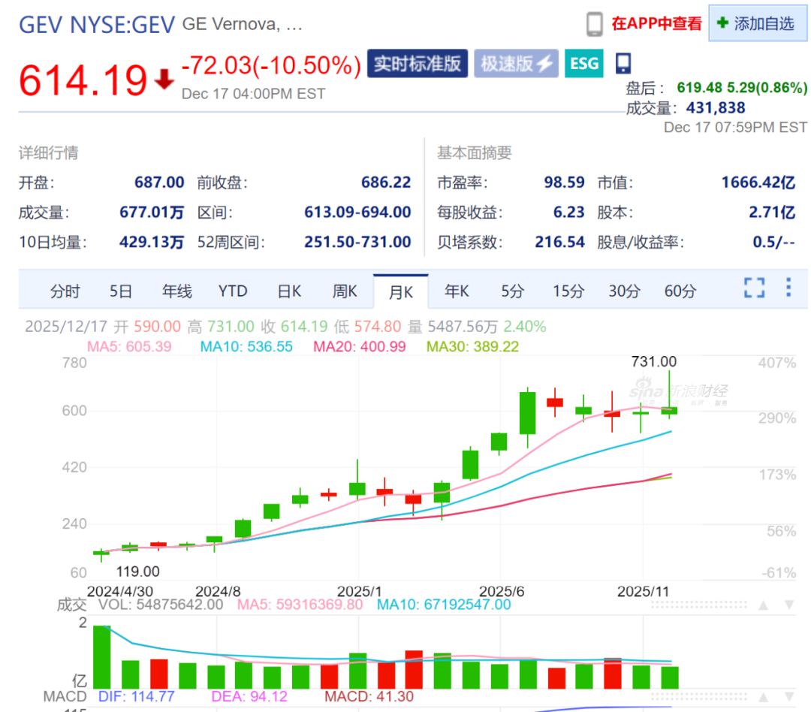Select the 分时 chart tab
Viewport: 811px width, 712px height.
[65, 291]
